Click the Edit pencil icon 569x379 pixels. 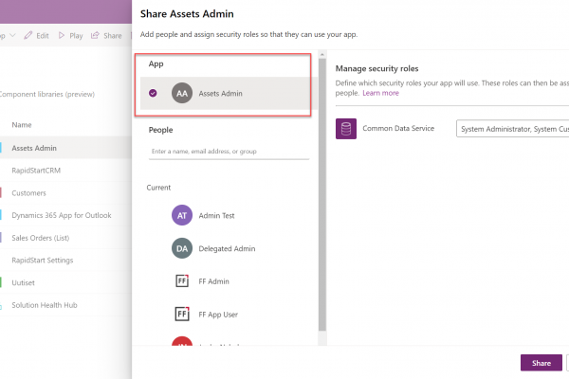click(x=28, y=35)
